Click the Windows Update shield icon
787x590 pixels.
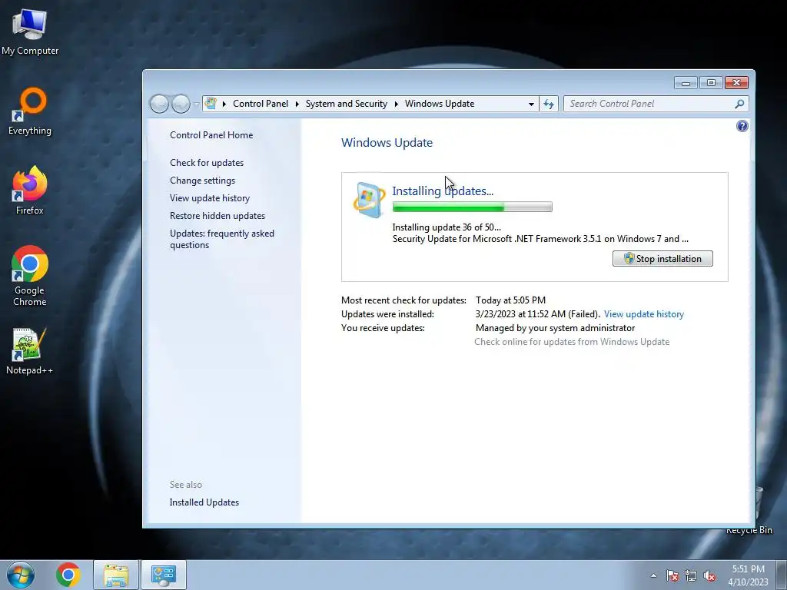click(369, 200)
